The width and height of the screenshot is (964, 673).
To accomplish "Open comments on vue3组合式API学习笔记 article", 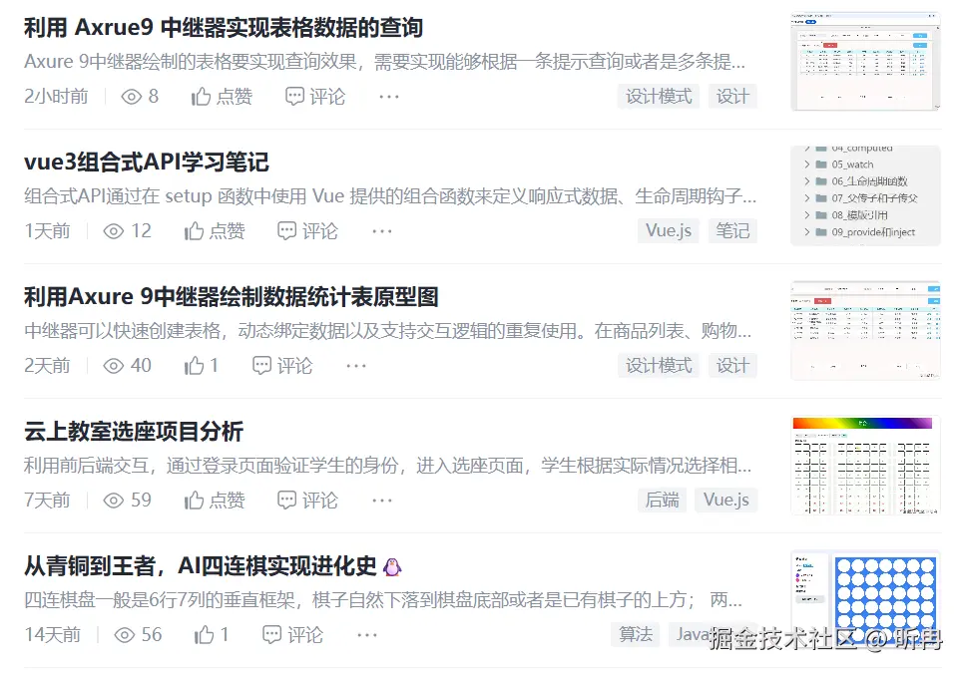I will (x=307, y=231).
